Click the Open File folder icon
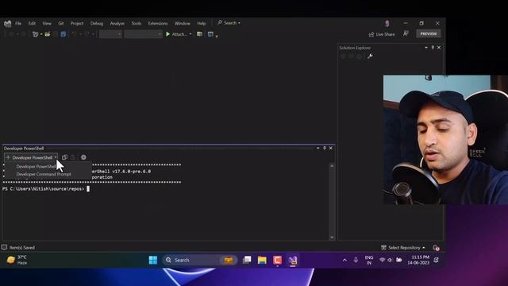The height and width of the screenshot is (286, 508). [48, 34]
